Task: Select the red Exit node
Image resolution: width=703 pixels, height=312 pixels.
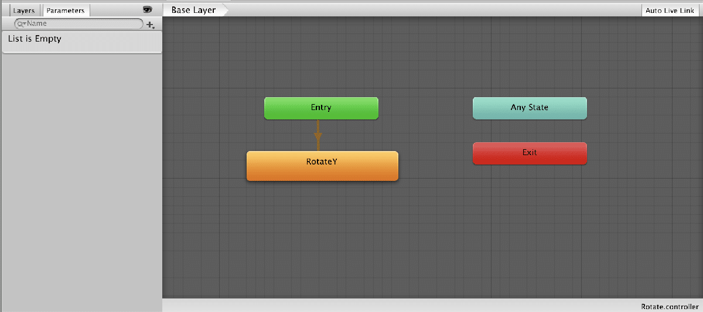Action: tap(530, 153)
